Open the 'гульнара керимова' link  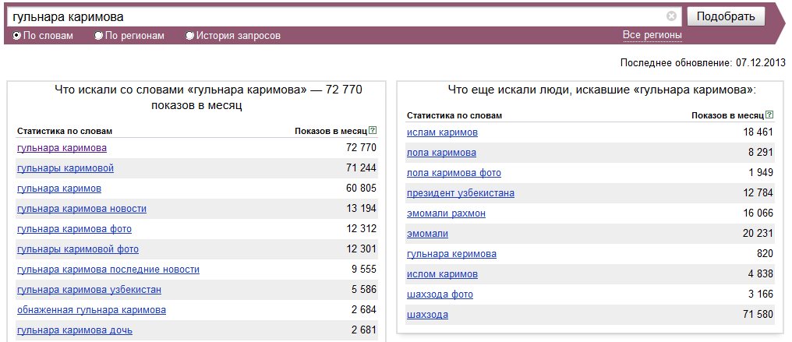(451, 254)
